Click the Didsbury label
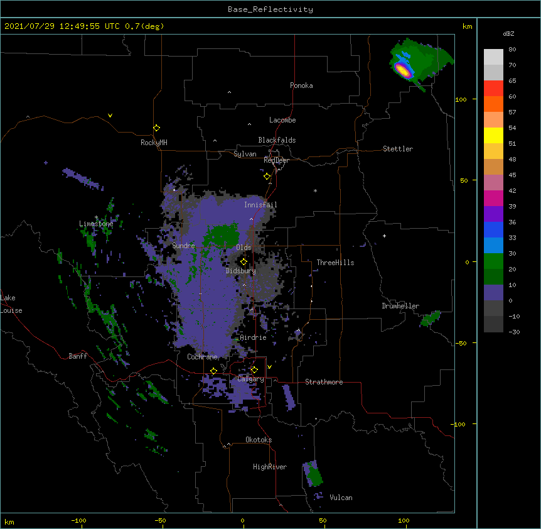Screen dimensions: 541x529 coord(241,271)
